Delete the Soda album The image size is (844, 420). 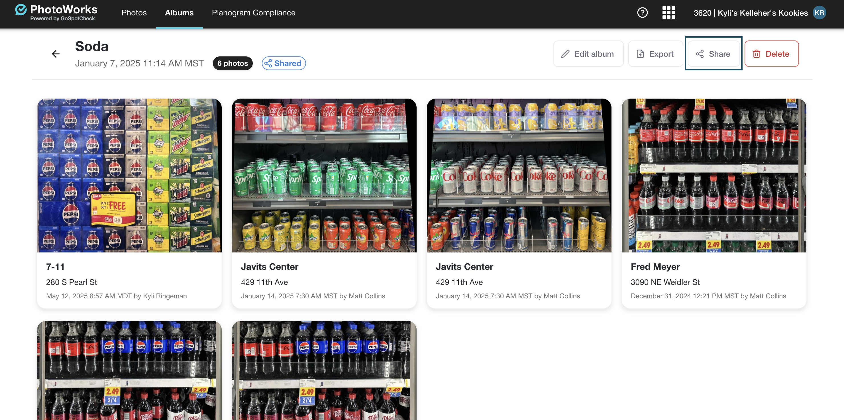click(x=772, y=54)
